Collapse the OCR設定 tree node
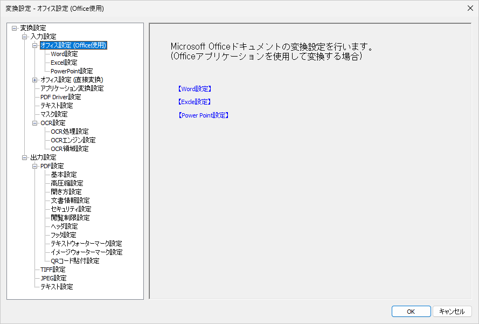The height and width of the screenshot is (324, 479). click(35, 123)
